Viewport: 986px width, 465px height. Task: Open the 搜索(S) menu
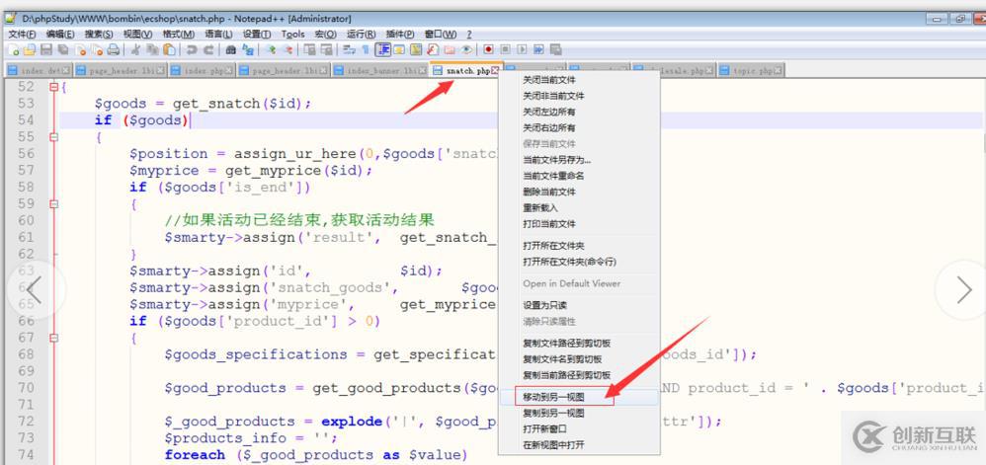tap(99, 34)
